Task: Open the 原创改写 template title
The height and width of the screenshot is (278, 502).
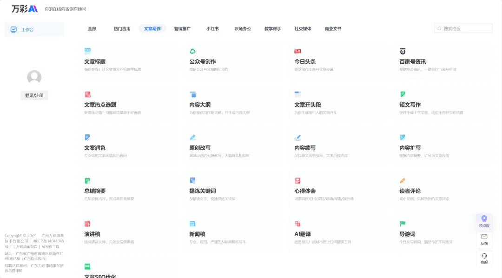Action: [x=200, y=148]
